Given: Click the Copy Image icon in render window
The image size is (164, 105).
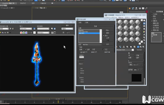Looking at the screenshot, I should coord(3,33).
